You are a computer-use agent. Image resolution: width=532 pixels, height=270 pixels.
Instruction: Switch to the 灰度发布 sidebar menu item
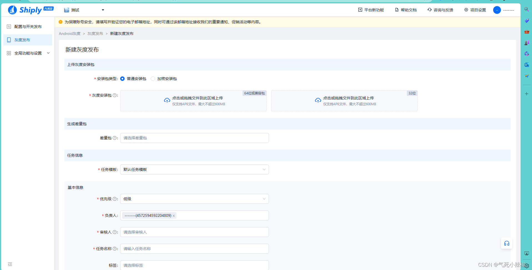[27, 40]
